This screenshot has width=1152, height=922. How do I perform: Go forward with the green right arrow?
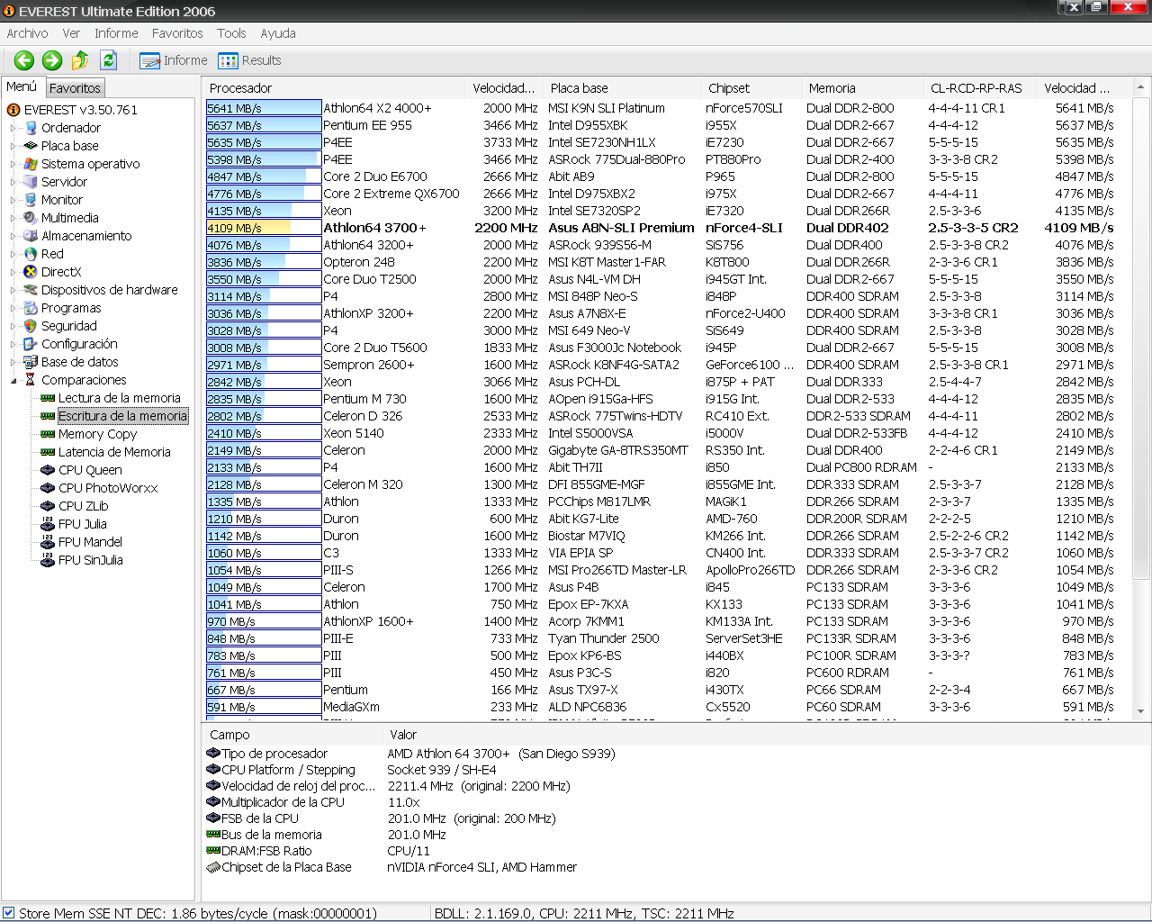click(x=52, y=60)
